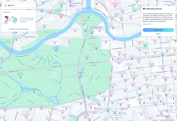Open Terms of use link at bottom
This screenshot has width=177, height=121.
click(x=155, y=120)
